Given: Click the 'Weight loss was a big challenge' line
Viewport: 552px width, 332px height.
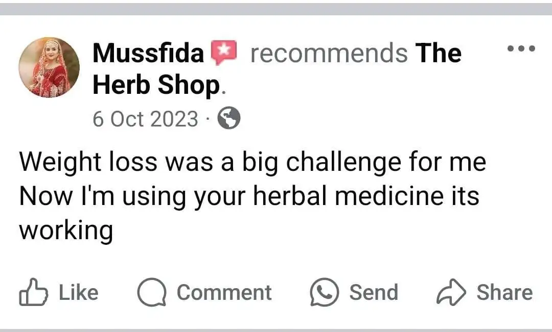Looking at the screenshot, I should (x=252, y=163).
